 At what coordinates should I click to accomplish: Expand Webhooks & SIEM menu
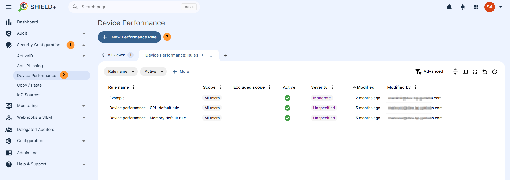tap(84, 118)
